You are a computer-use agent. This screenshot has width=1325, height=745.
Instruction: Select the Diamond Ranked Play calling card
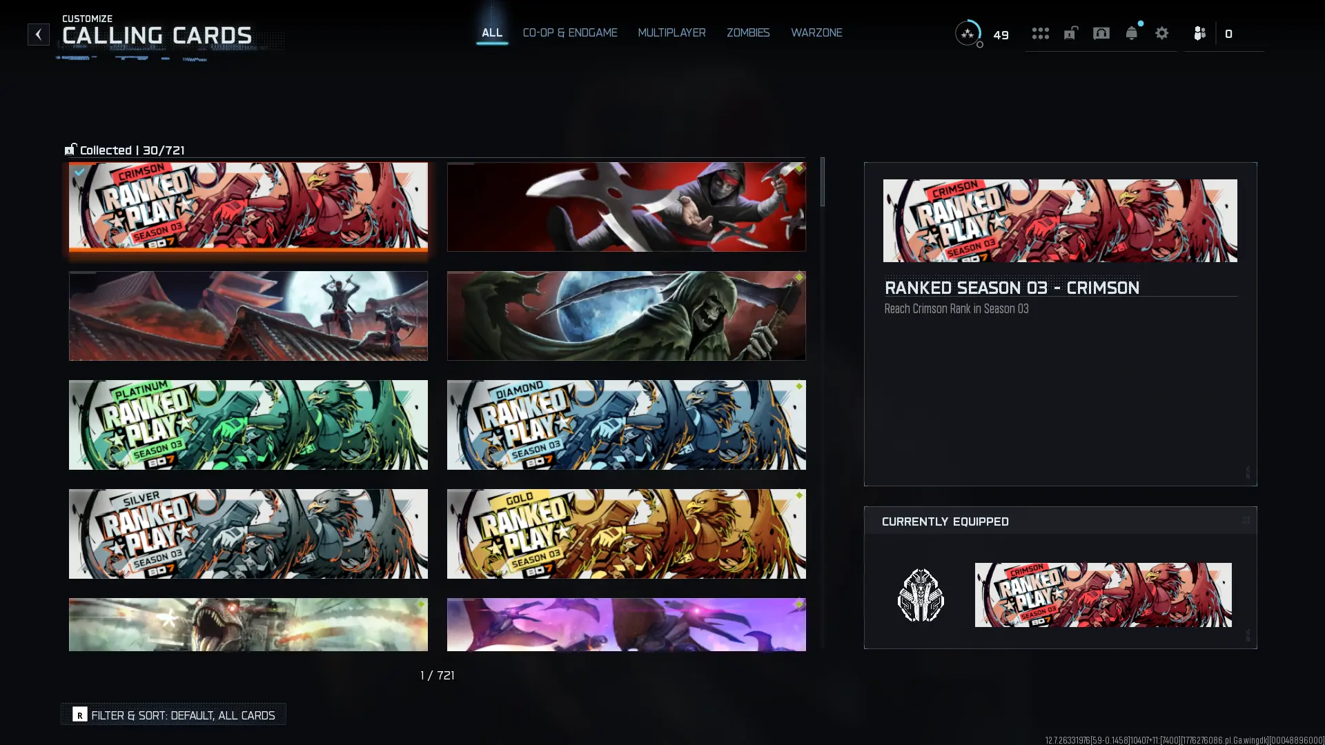pos(626,424)
